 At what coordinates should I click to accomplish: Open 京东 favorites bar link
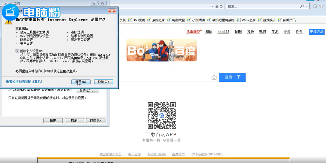pos(123,20)
